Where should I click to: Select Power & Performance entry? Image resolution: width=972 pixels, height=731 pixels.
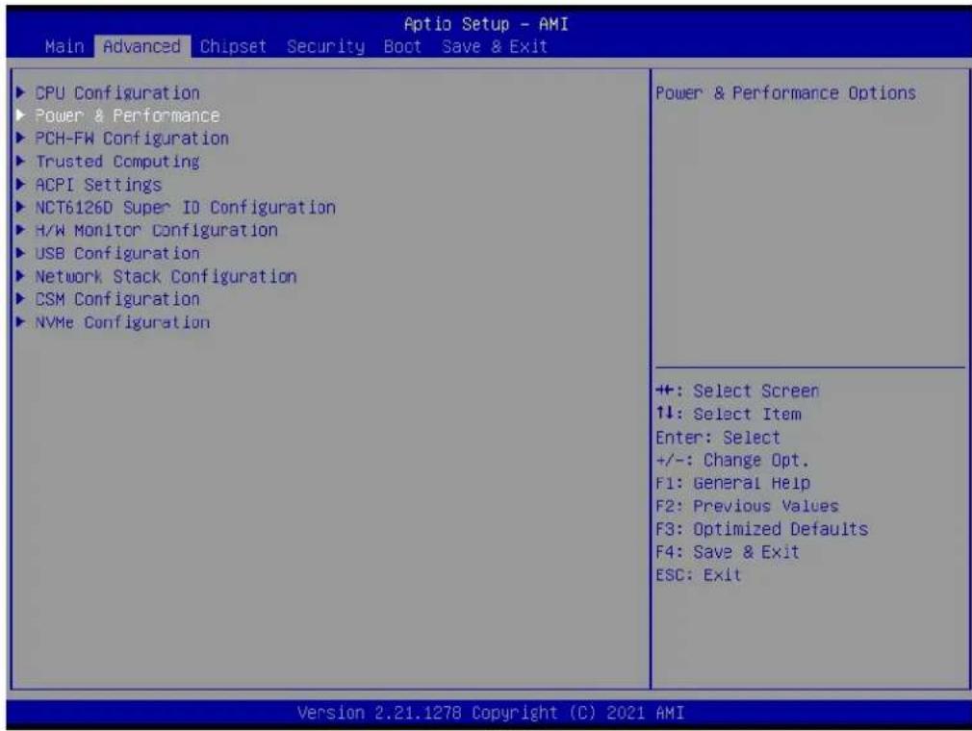(127, 115)
